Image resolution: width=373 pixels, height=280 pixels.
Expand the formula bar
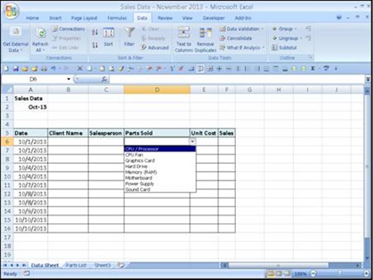click(368, 79)
